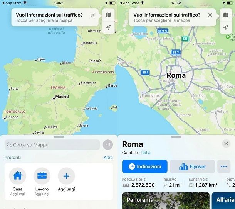Tap PORTOGALLO country label on map
Viewport: 235px width, 209px height.
click(x=15, y=112)
